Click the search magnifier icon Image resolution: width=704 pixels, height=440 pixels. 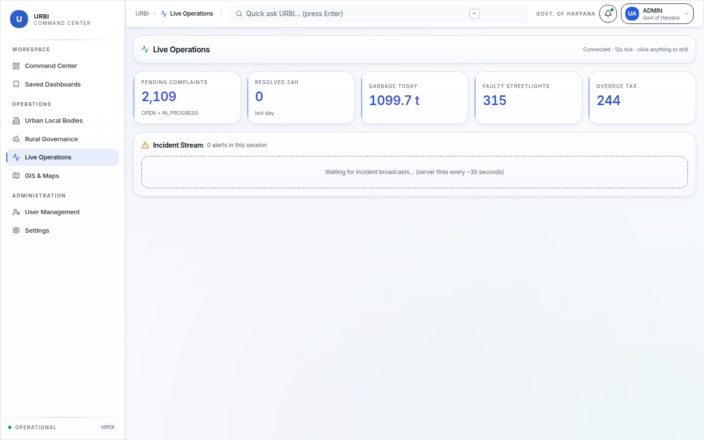tap(239, 14)
